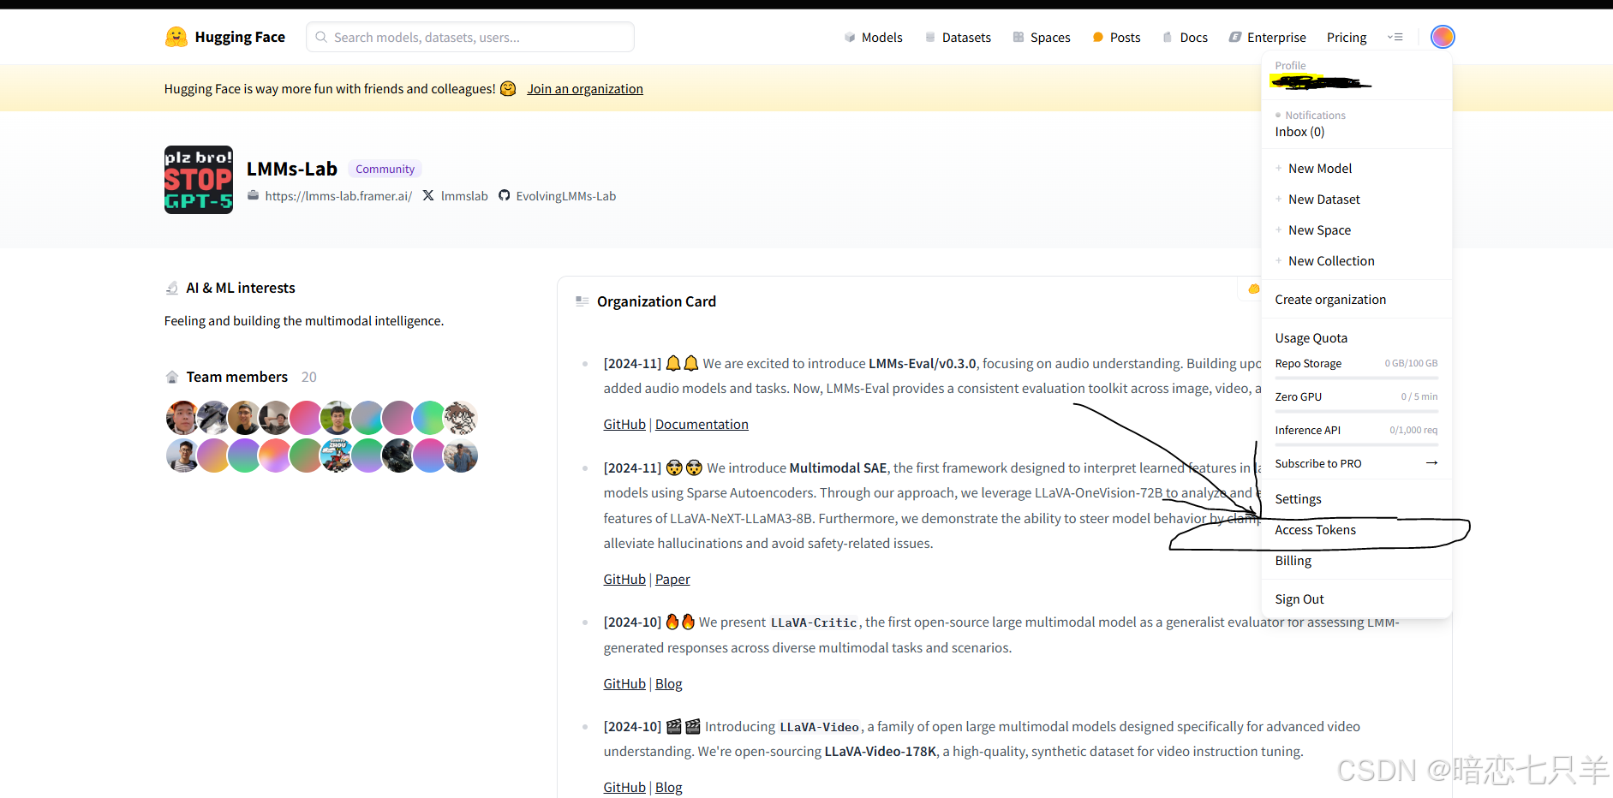Open Blog link for LLaVA-Video

click(669, 788)
